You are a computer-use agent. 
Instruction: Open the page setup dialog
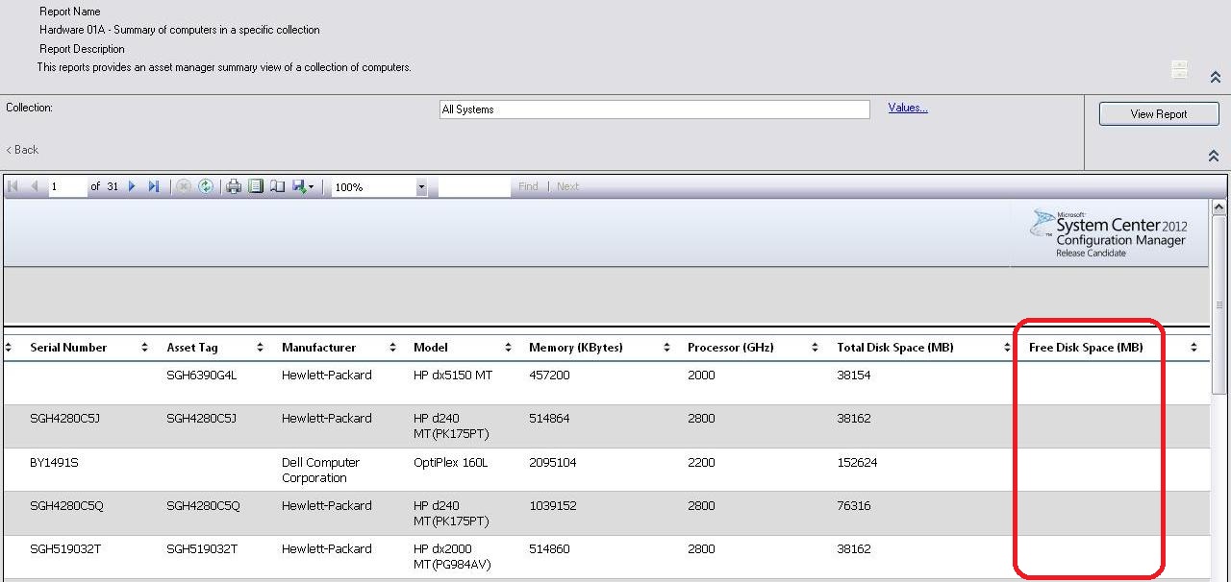tap(277, 186)
